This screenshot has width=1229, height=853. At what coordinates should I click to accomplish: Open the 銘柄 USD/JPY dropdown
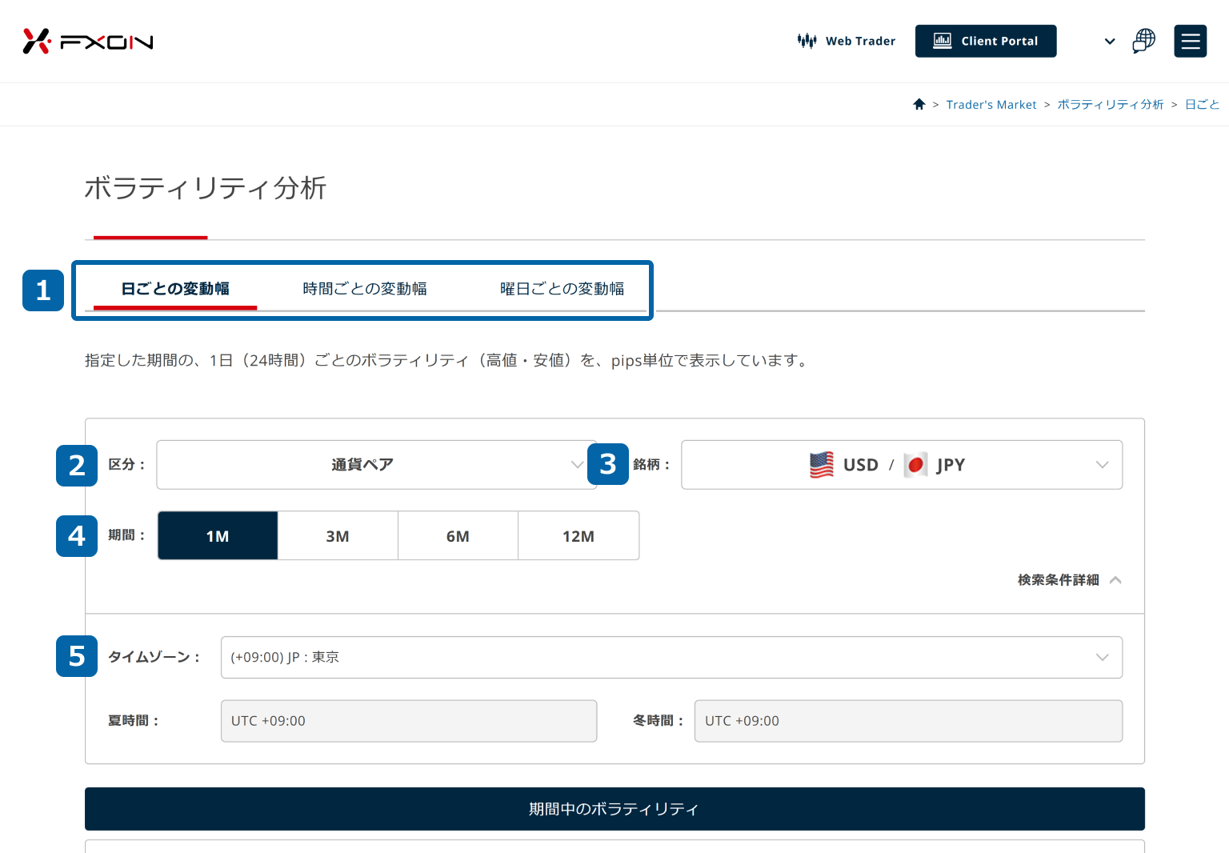tap(902, 465)
